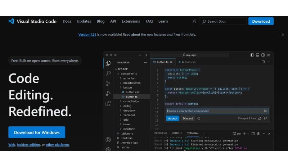Viewport: 288px width, 162px height.
Task: Dismiss the version announcement banner
Action: click(x=283, y=35)
